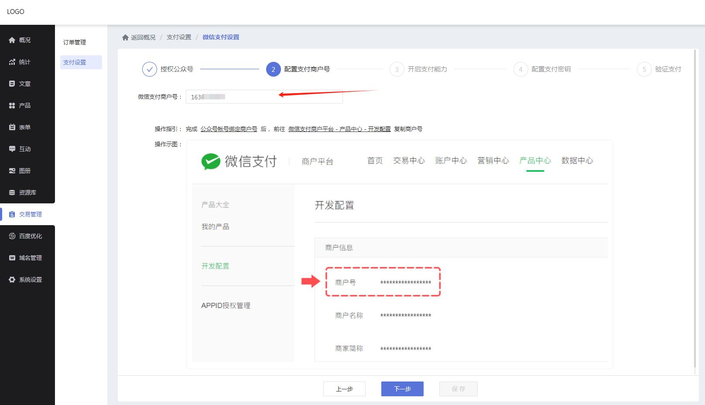The image size is (705, 405).
Task: Click 返回概况 breadcrumb link
Action: (x=143, y=37)
